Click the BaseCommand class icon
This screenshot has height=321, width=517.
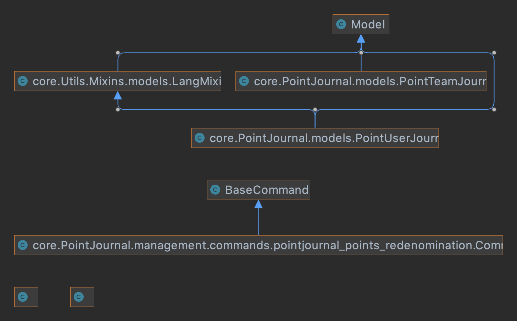pyautogui.click(x=215, y=190)
